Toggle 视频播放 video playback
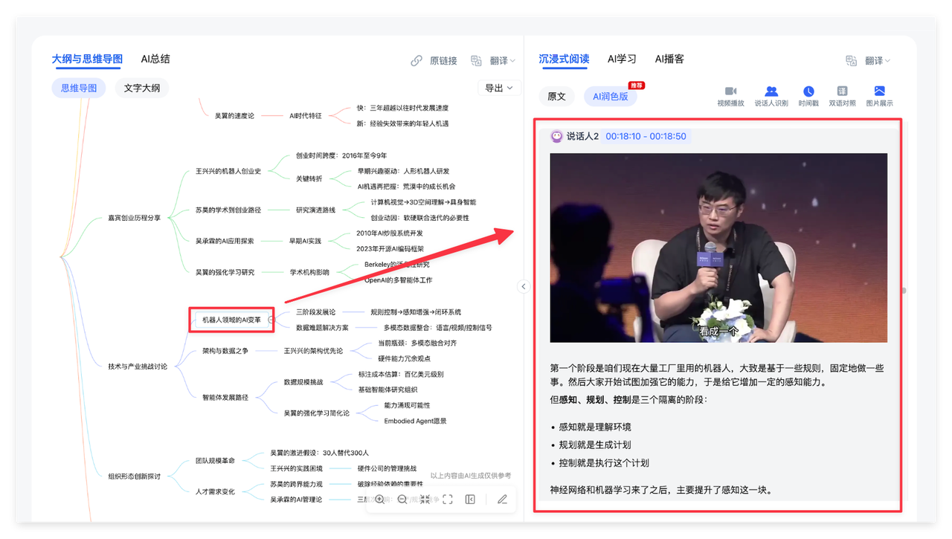 coord(730,96)
